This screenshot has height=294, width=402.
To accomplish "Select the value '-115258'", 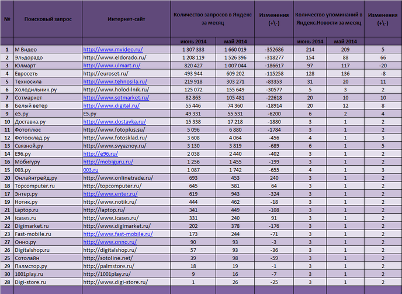I will point(274,74).
